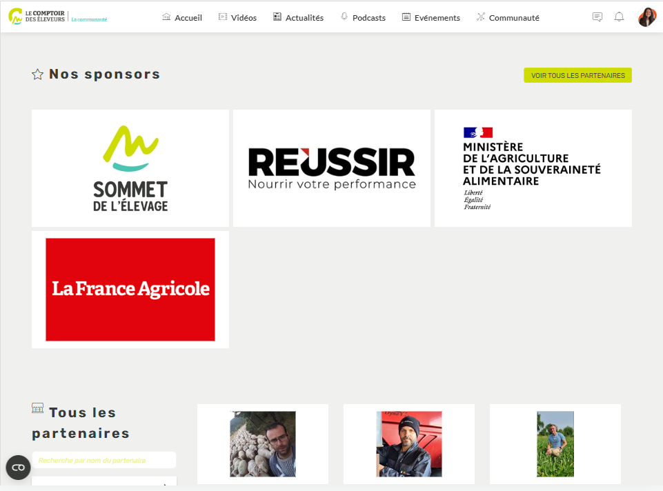Open the Podcasts menu
The width and height of the screenshot is (663, 491).
tap(369, 18)
